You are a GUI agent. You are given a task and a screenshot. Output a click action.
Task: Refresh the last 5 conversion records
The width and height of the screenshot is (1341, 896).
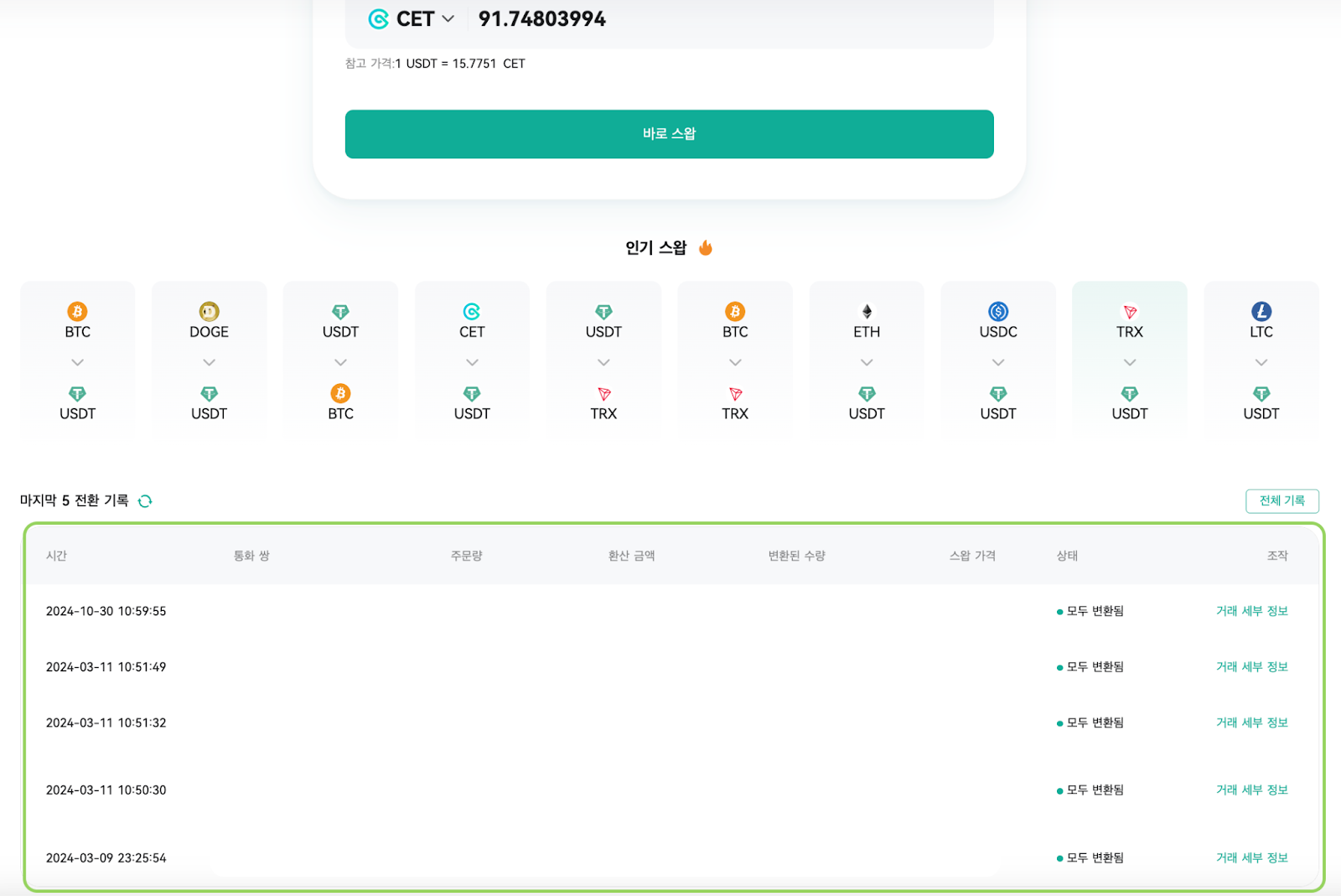coord(146,500)
